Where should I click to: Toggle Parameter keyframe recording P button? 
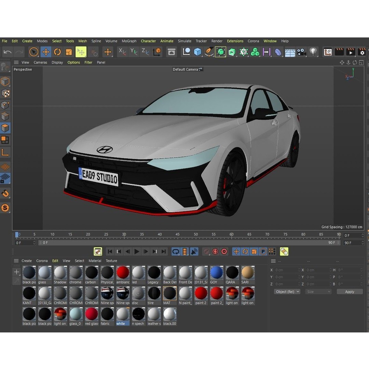tap(263, 251)
